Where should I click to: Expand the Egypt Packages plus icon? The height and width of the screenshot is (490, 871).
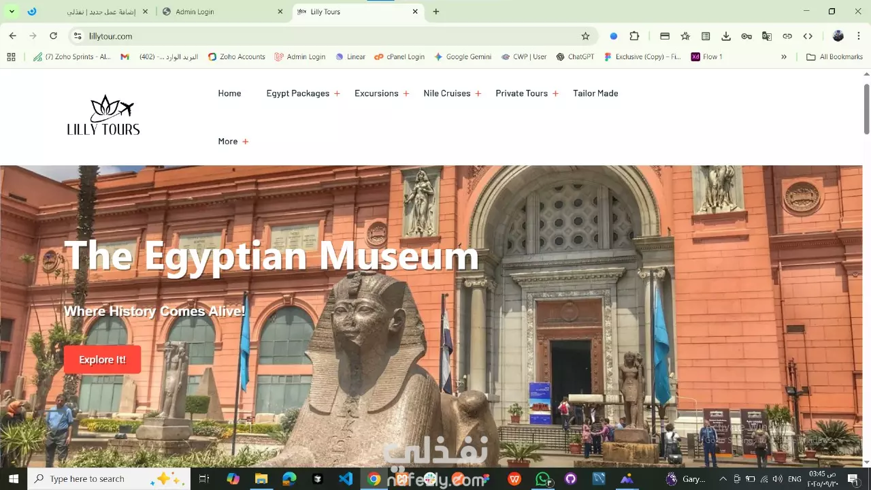click(337, 94)
